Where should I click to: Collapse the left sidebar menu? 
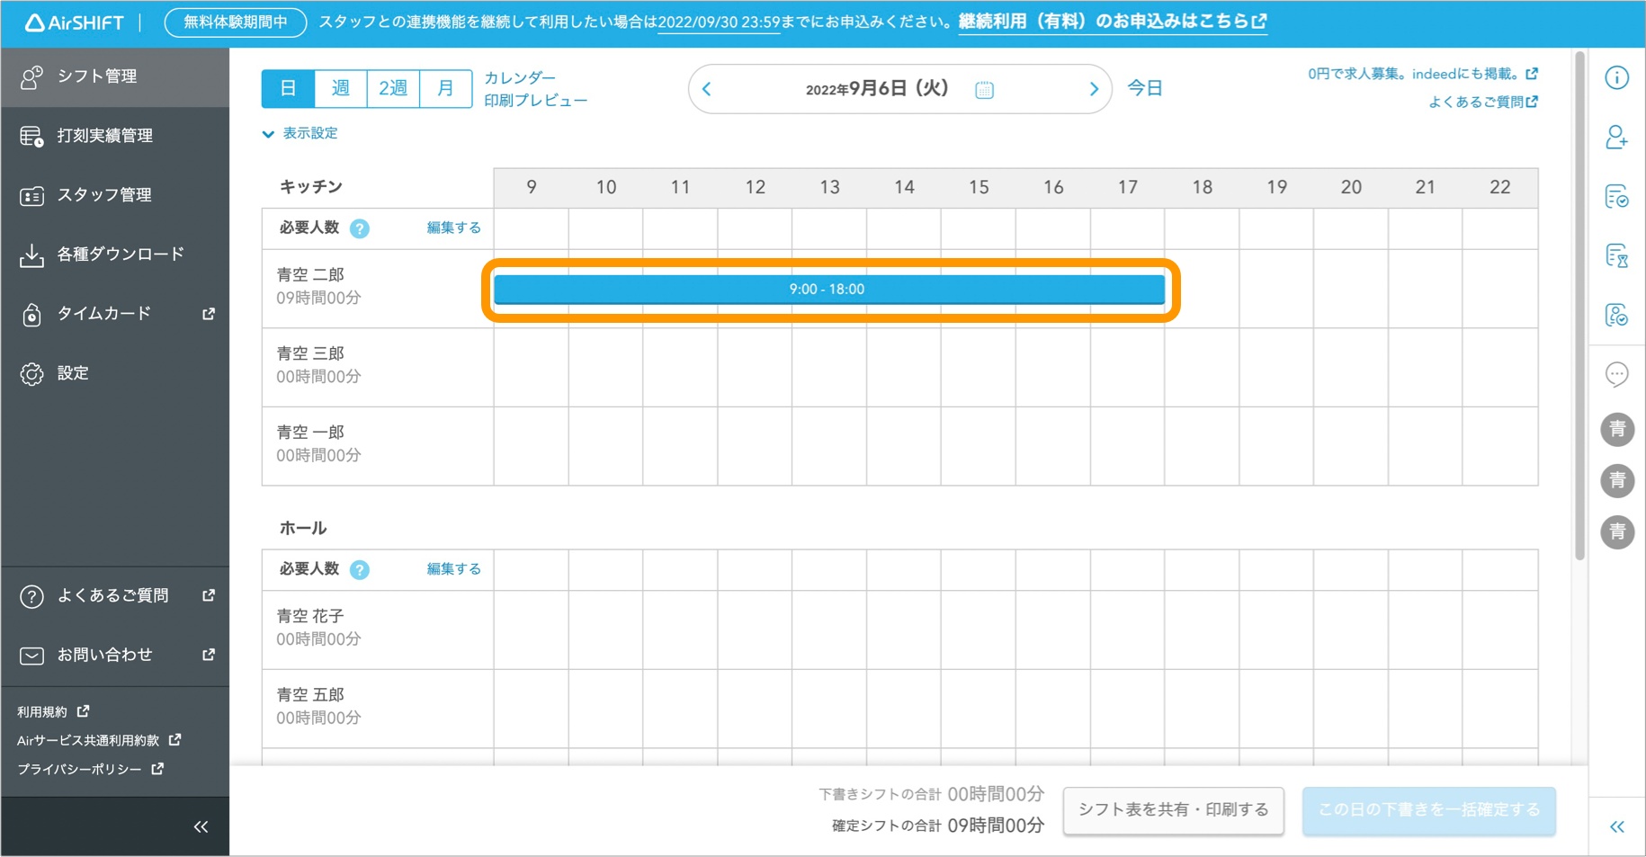tap(201, 826)
